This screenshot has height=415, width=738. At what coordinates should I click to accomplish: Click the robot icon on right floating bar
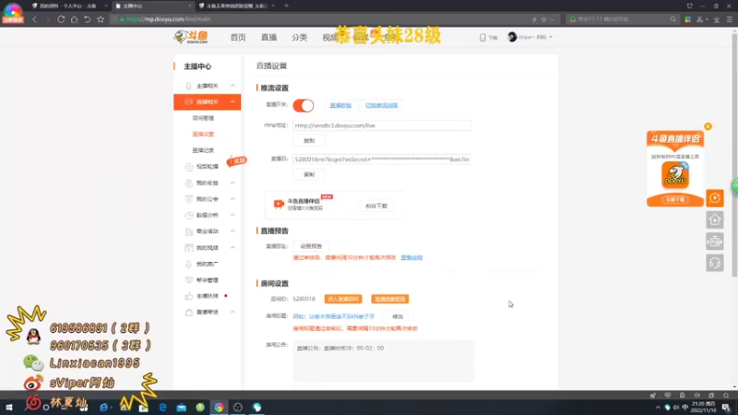pos(714,242)
